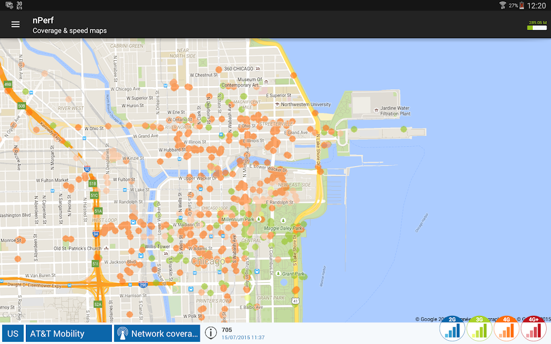
Task: Expand the Network coverage map type selector
Action: (157, 334)
